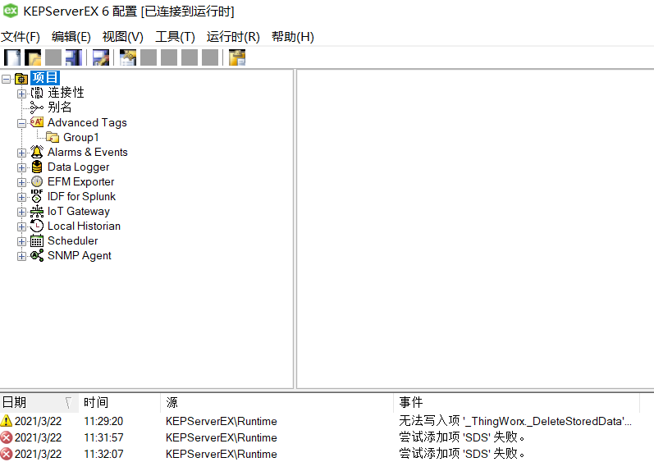Sort the log by 日期 column header
This screenshot has height=462, width=654.
tap(39, 402)
